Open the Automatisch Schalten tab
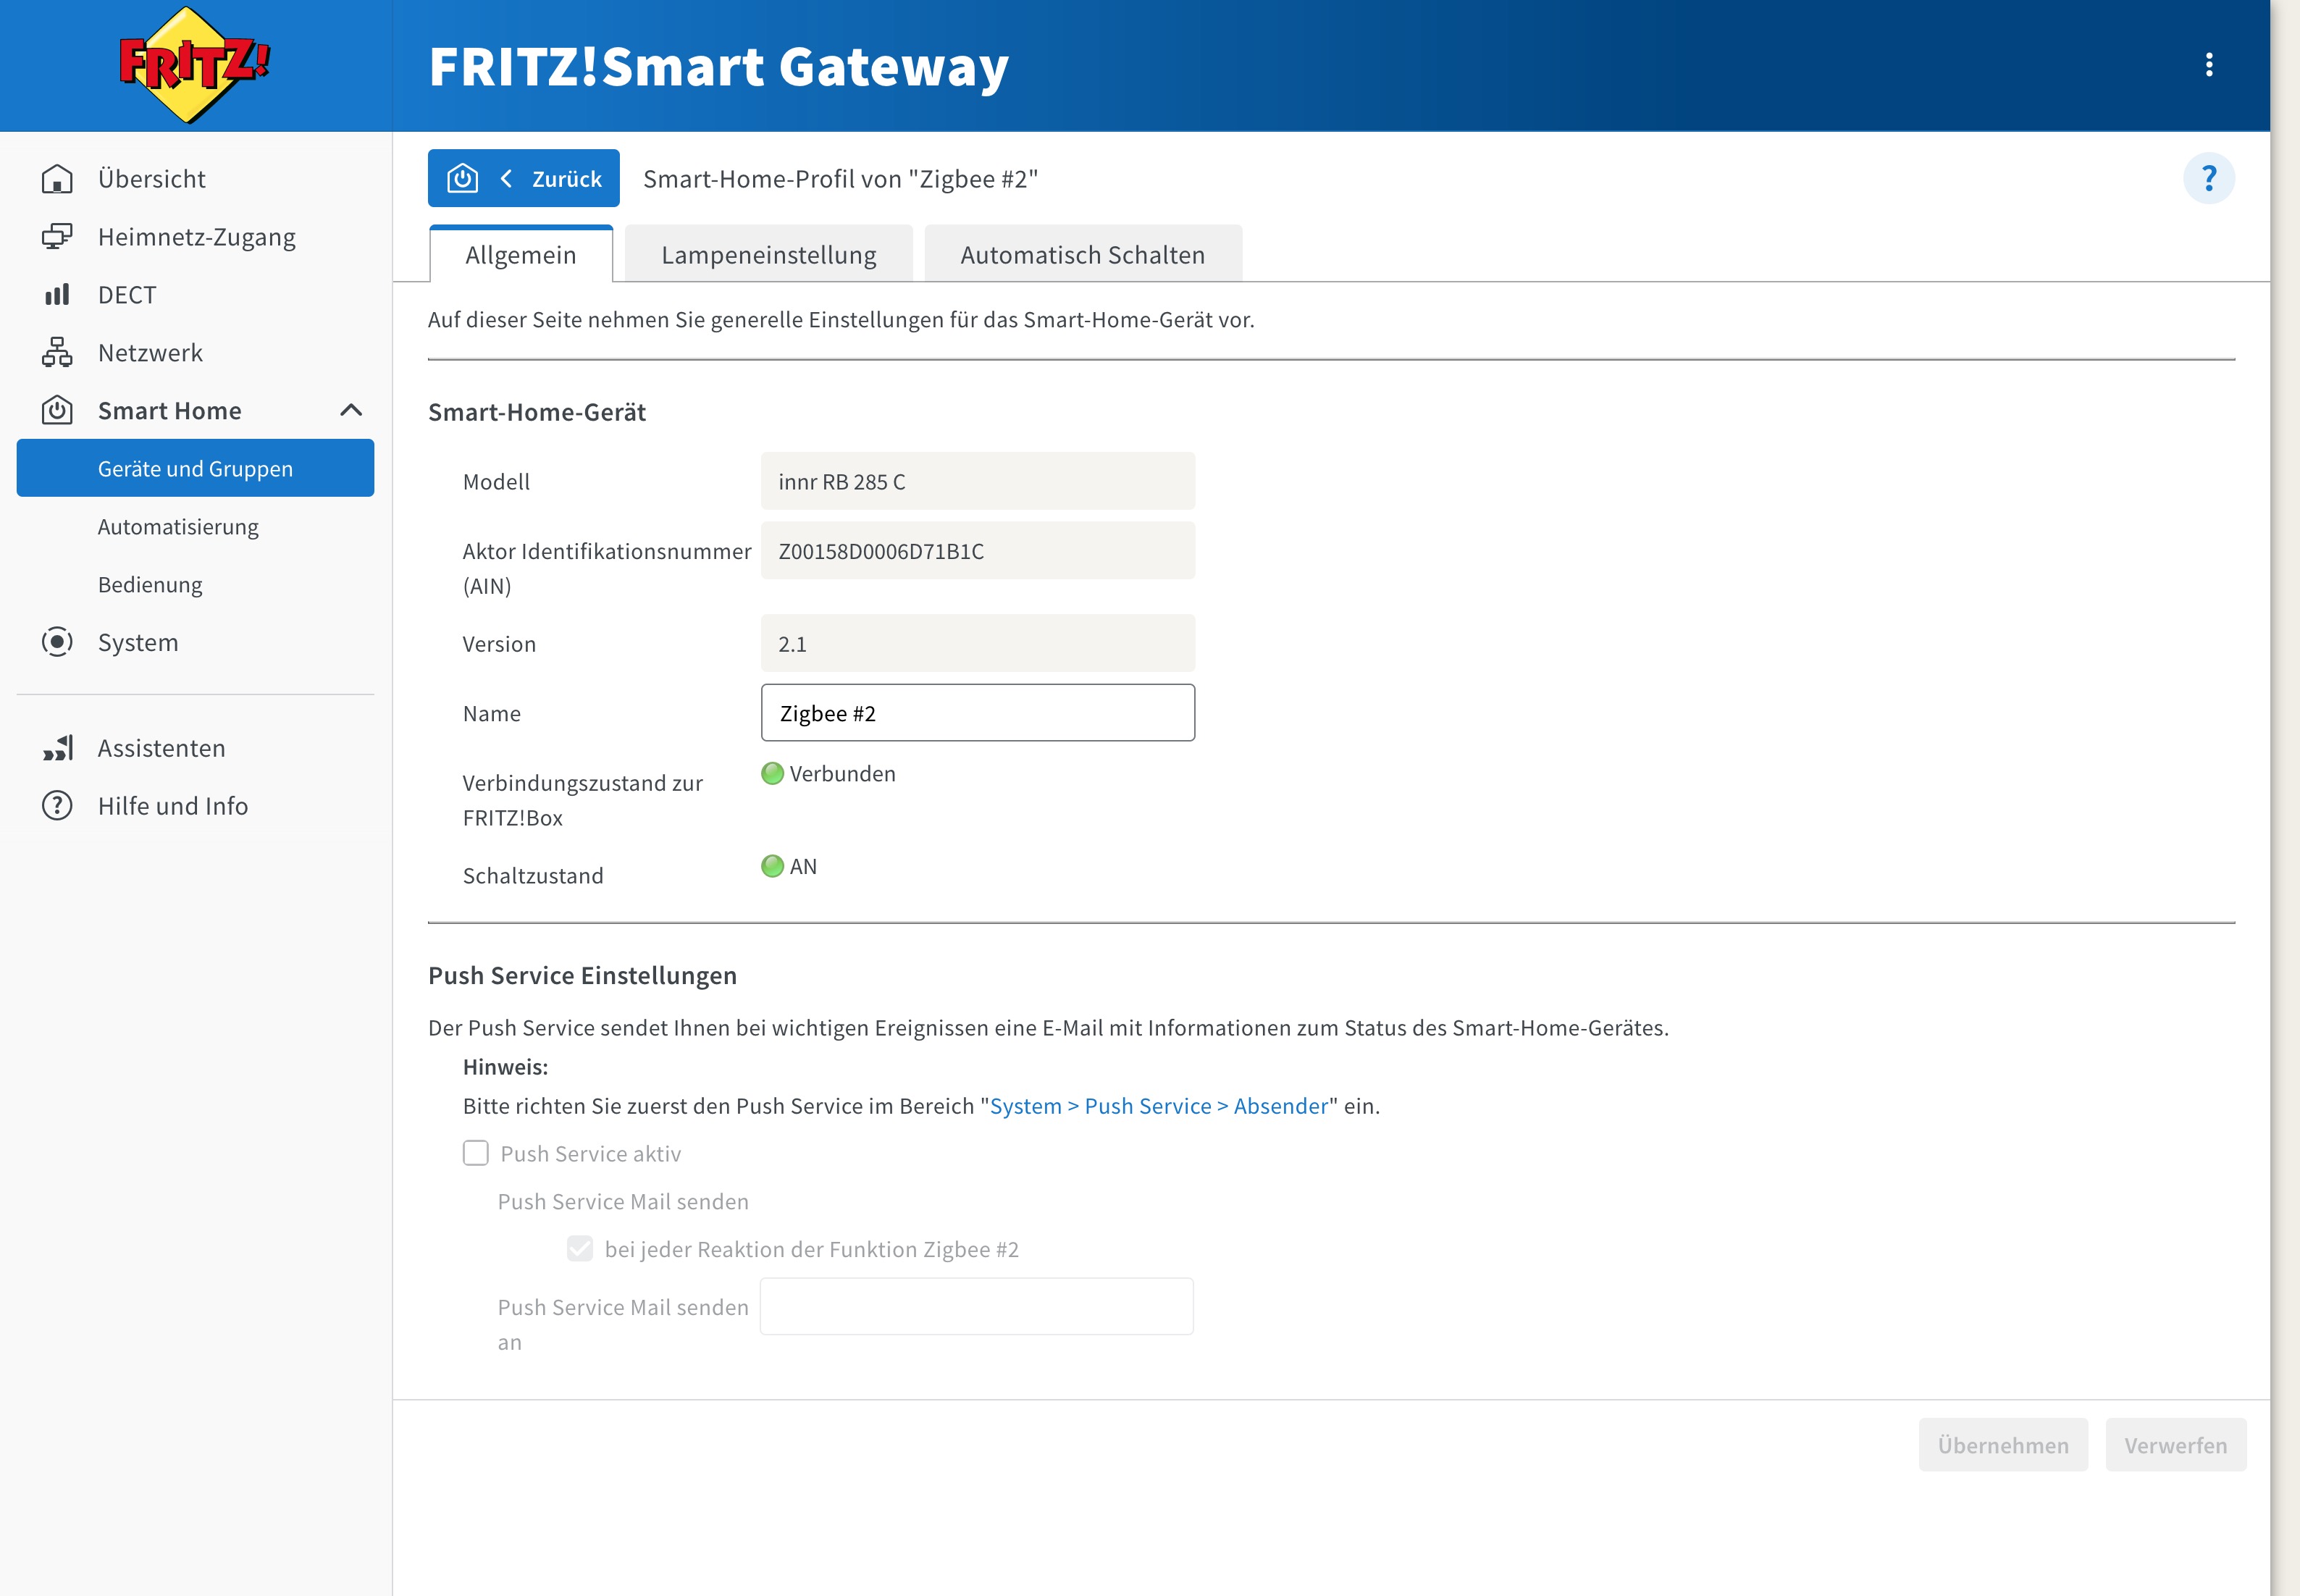 click(1082, 255)
